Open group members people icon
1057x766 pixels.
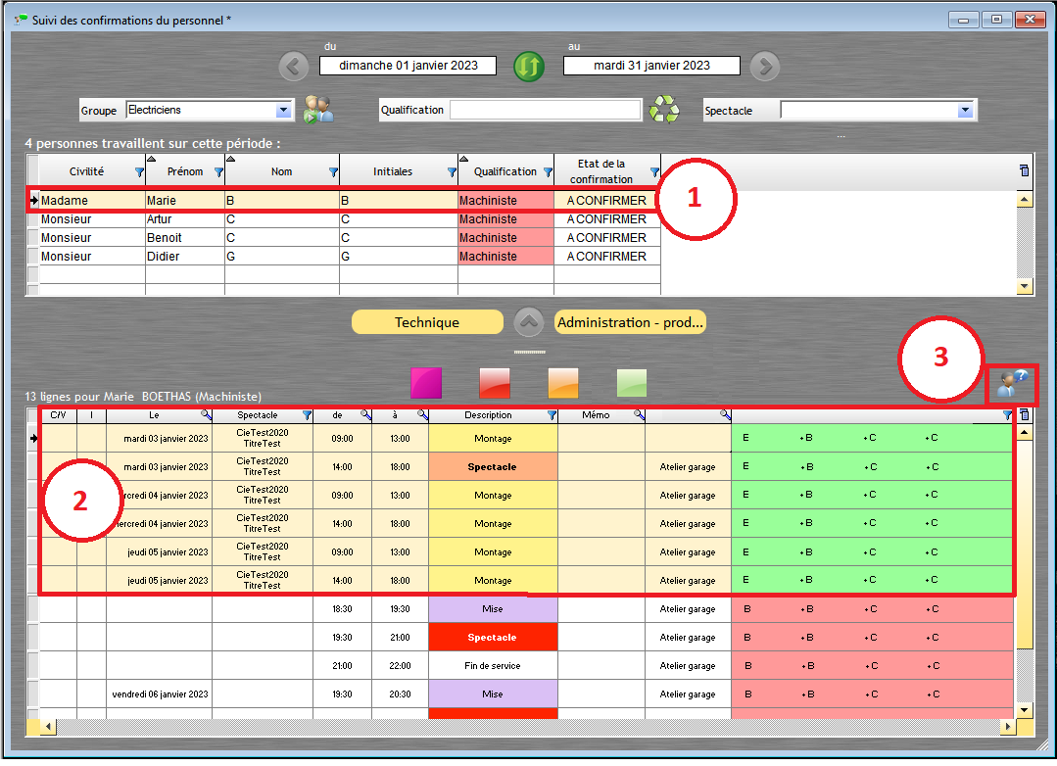pyautogui.click(x=318, y=110)
